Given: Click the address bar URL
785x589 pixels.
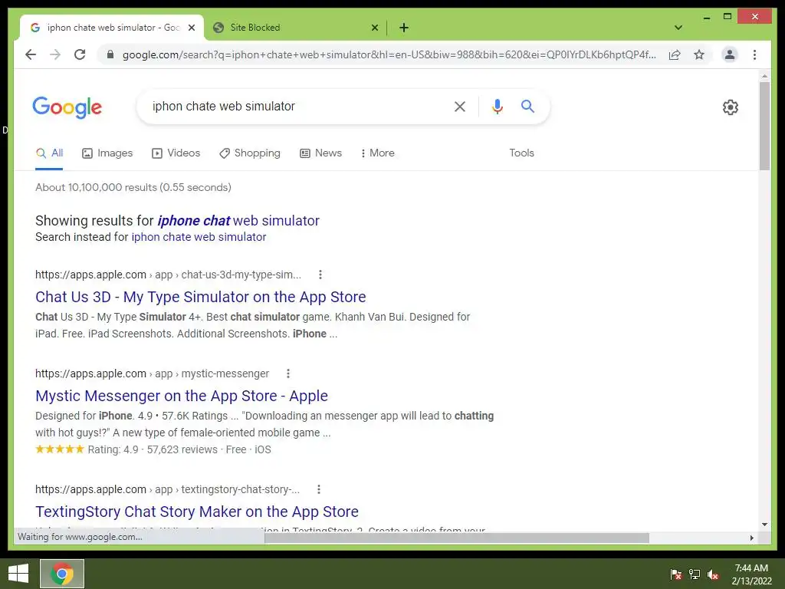Looking at the screenshot, I should click(389, 54).
